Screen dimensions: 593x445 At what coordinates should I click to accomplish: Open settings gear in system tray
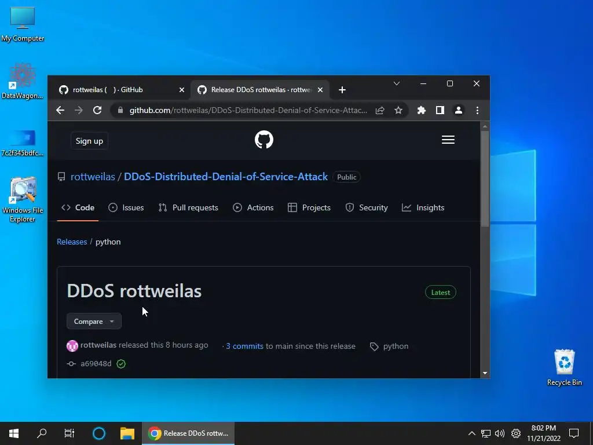(516, 433)
